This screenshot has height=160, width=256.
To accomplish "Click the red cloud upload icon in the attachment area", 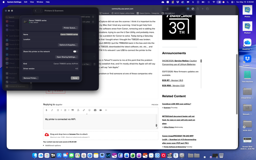I will (47, 135).
